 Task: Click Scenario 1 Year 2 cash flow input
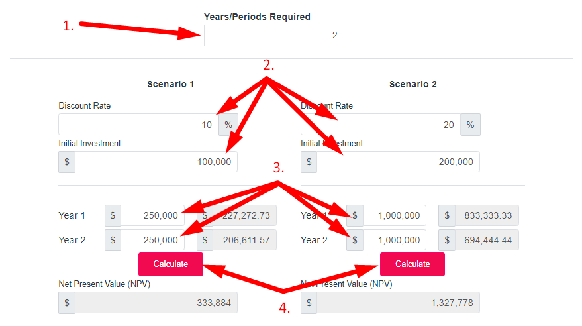[x=152, y=240]
